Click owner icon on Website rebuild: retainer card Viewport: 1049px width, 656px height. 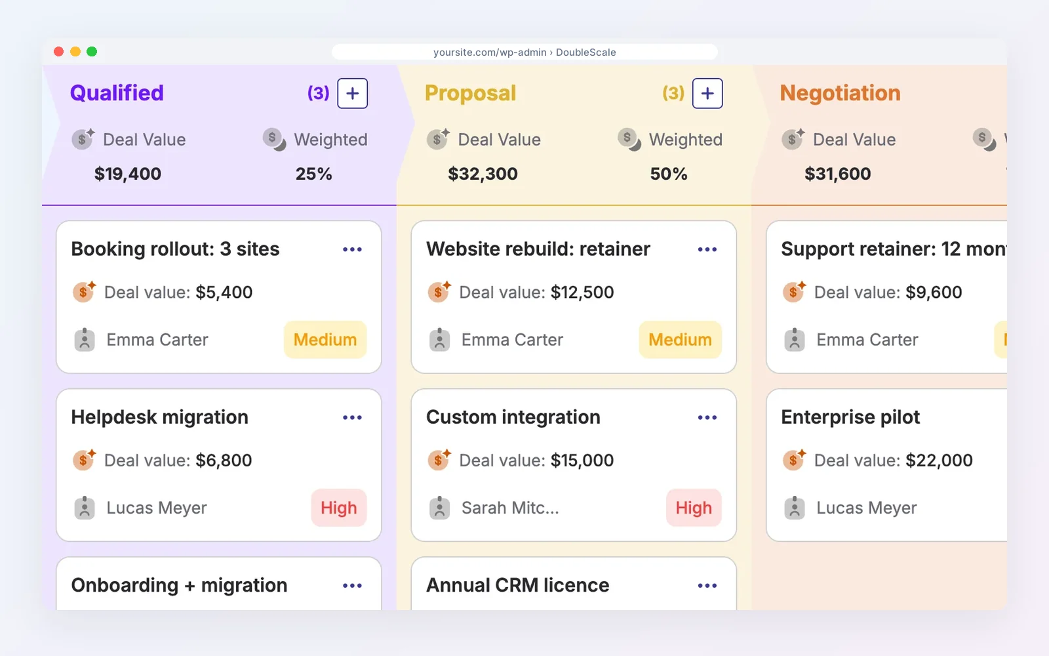coord(439,340)
